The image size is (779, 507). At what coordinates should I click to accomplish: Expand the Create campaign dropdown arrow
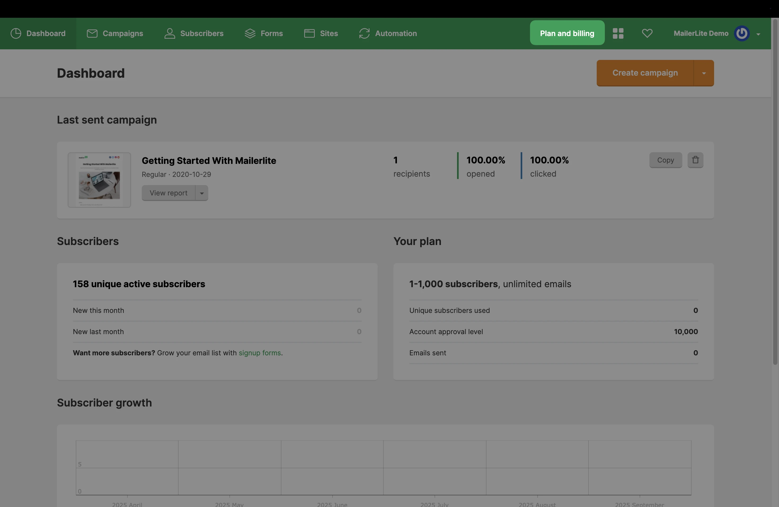704,73
